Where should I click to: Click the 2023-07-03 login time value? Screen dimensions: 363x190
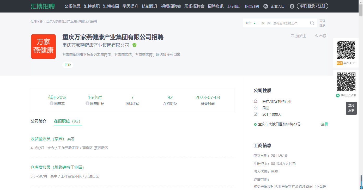point(208,97)
